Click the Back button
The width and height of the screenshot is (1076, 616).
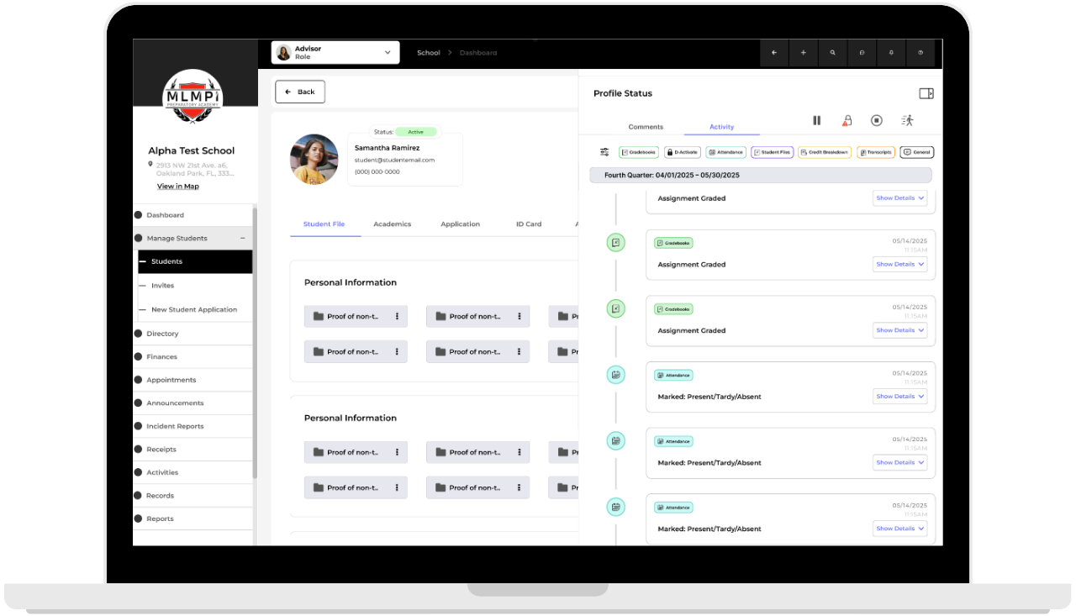click(x=299, y=92)
